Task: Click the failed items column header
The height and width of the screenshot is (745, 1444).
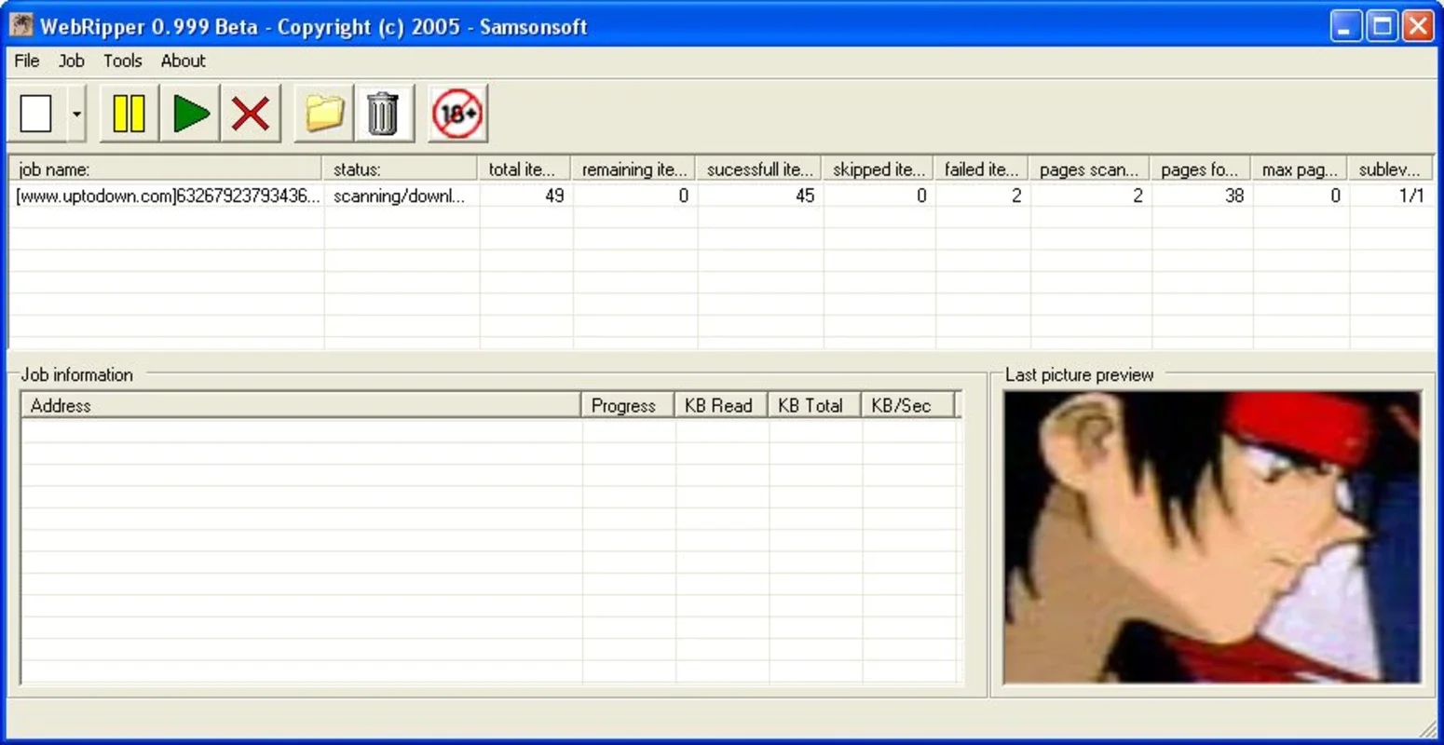Action: [982, 169]
